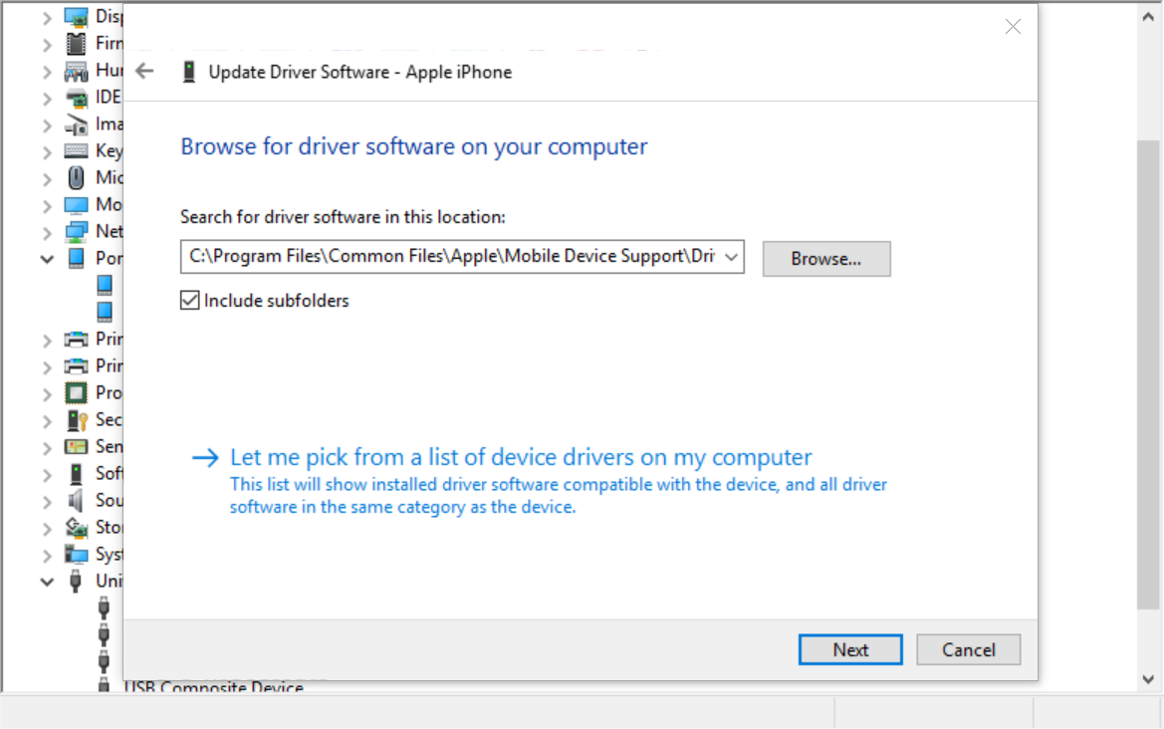
Task: Select the second USB device under Uni
Action: [x=104, y=634]
